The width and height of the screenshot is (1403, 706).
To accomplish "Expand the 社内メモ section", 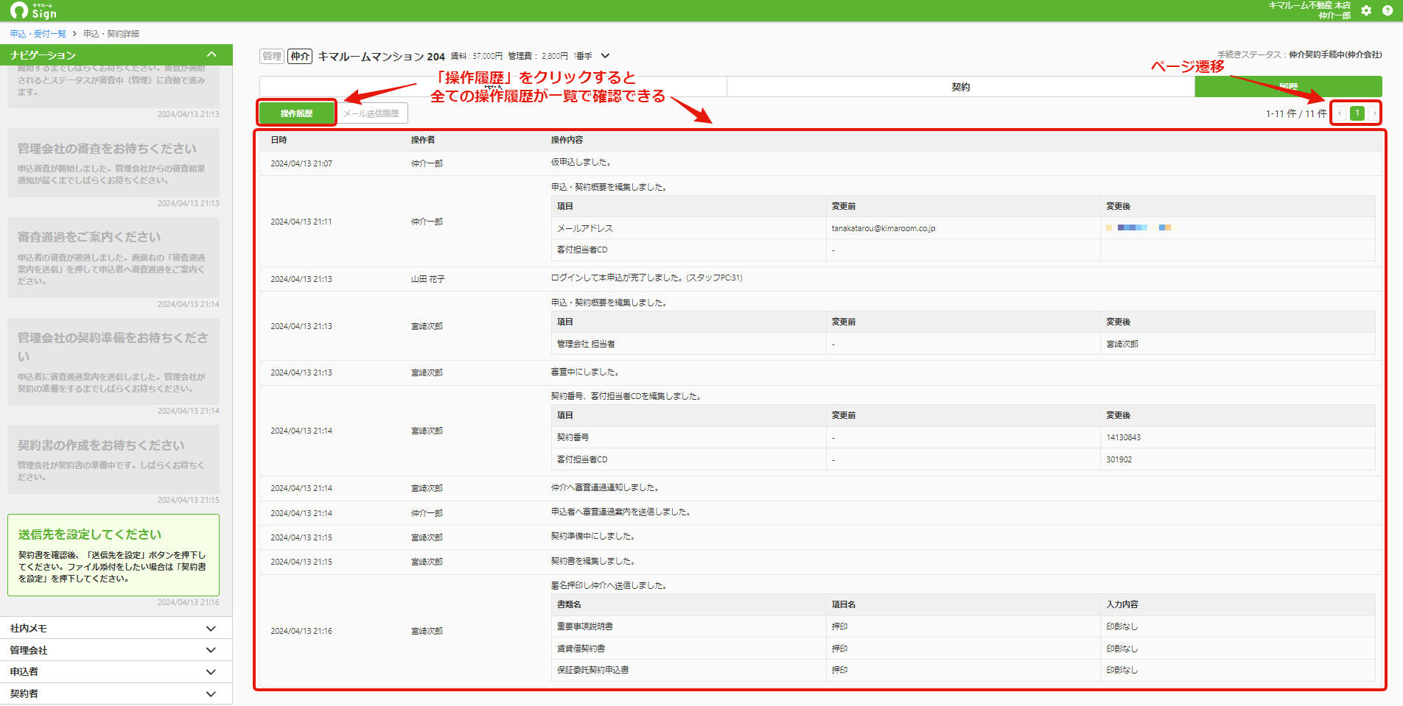I will pyautogui.click(x=116, y=628).
